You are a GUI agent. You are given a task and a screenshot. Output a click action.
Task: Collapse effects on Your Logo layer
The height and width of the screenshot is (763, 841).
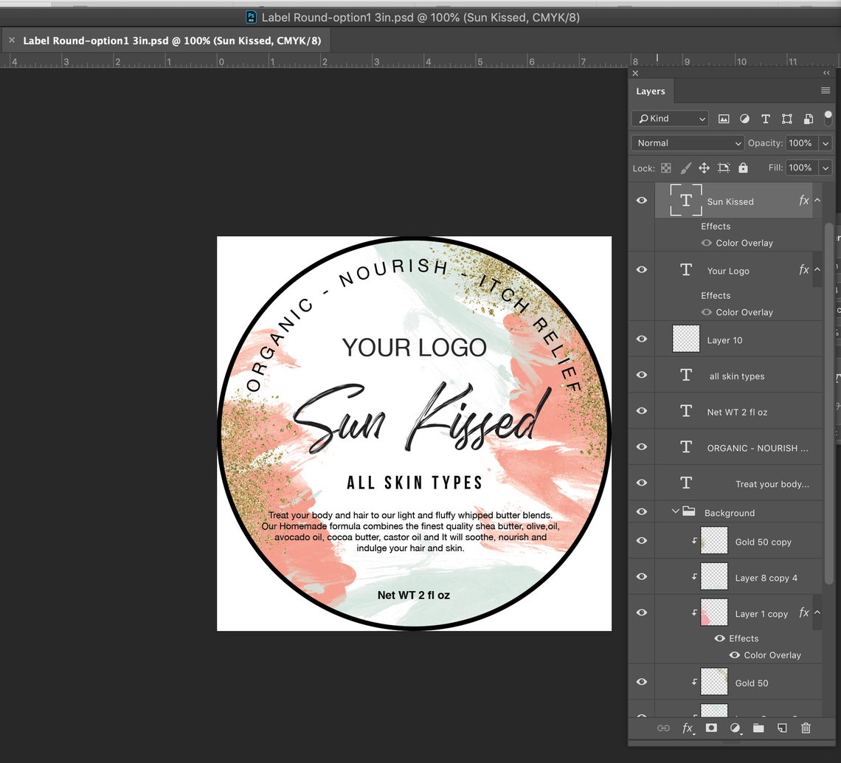point(817,270)
